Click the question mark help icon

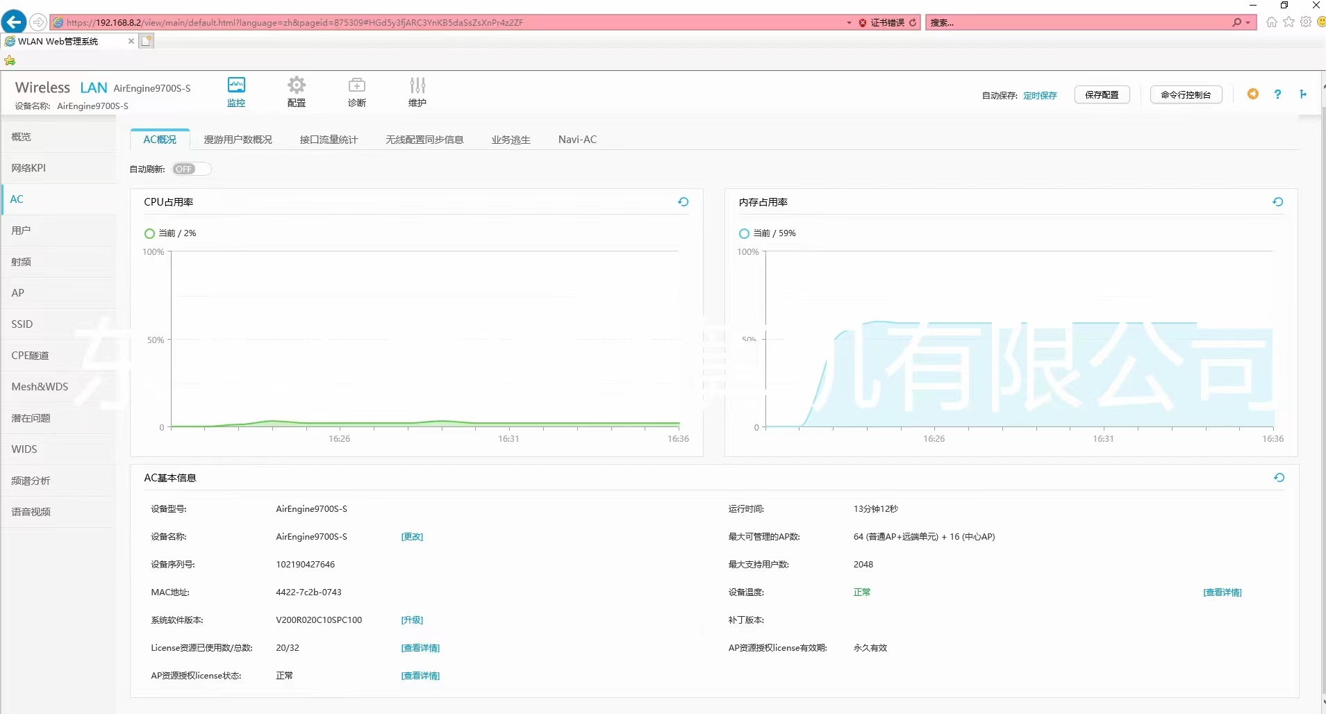point(1277,94)
